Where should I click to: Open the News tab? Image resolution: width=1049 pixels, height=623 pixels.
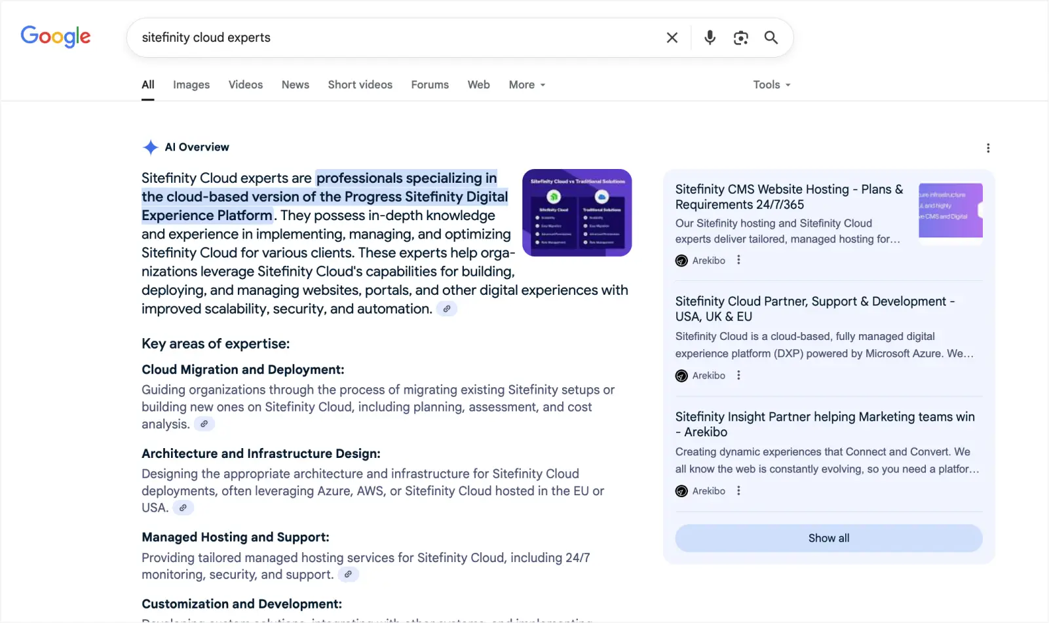(296, 85)
